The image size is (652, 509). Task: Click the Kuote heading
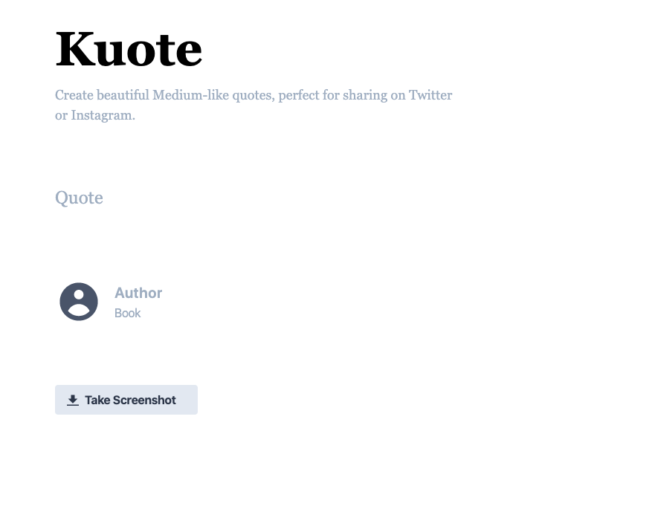click(129, 48)
